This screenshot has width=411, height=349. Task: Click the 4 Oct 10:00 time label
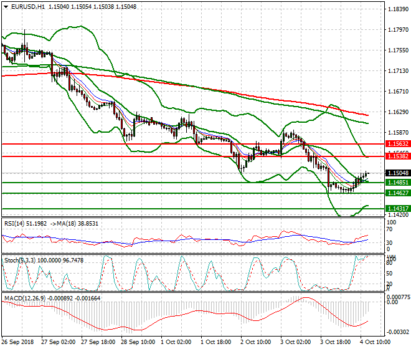(376, 342)
